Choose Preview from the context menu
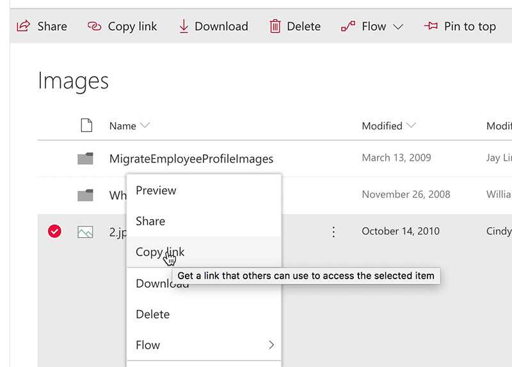 [156, 190]
